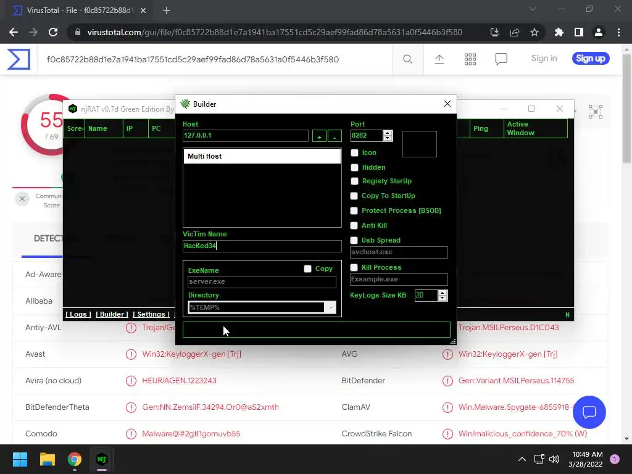Viewport: 632px width, 474px height.
Task: Open the blue chat bubble button
Action: [x=589, y=412]
